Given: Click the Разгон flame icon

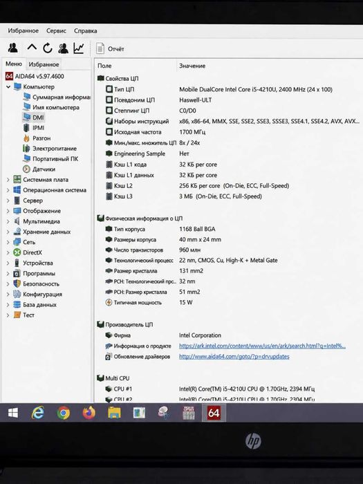Looking at the screenshot, I should (26, 138).
